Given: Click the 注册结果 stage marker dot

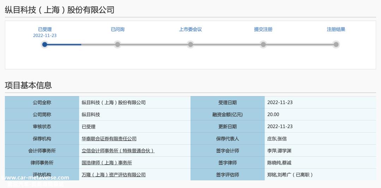Looking at the screenshot, I should 336,44.
